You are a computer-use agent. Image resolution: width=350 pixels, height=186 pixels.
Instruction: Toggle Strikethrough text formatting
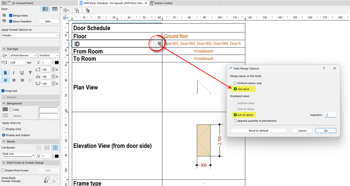tap(30, 73)
